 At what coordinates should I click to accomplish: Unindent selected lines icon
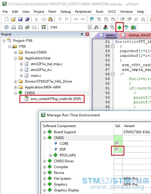[129, 19]
